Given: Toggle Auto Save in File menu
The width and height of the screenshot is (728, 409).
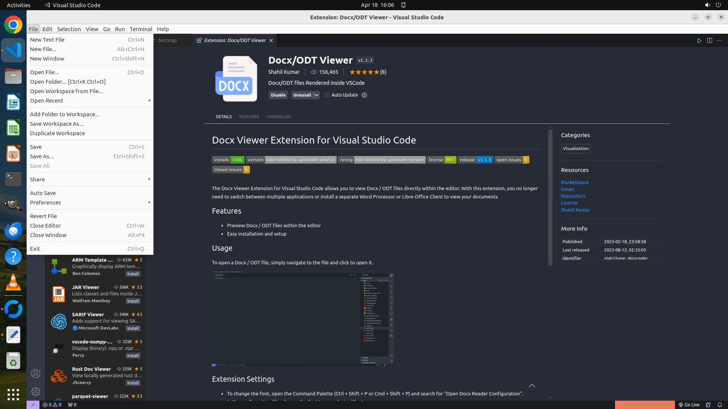Looking at the screenshot, I should 43,193.
